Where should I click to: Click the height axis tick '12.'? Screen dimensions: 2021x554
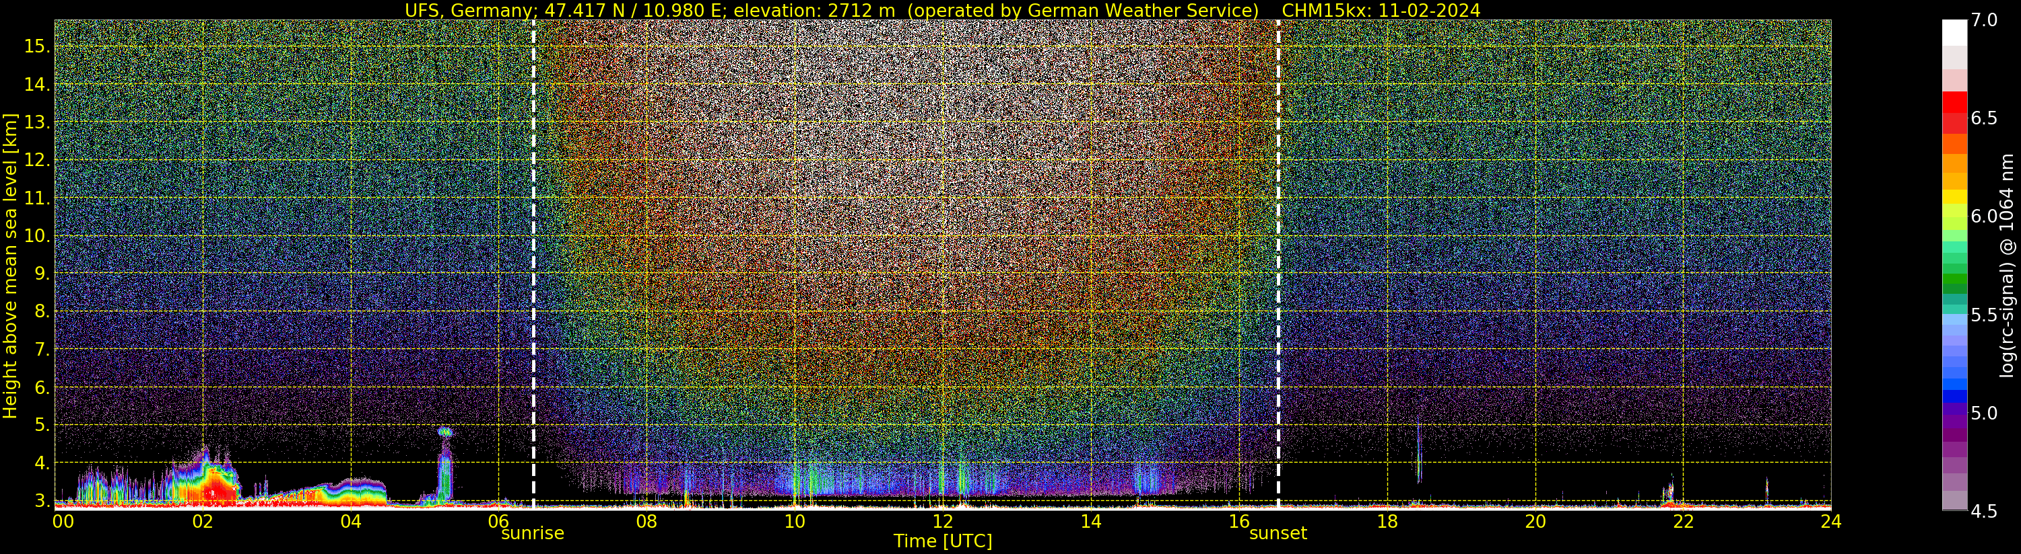pos(38,161)
